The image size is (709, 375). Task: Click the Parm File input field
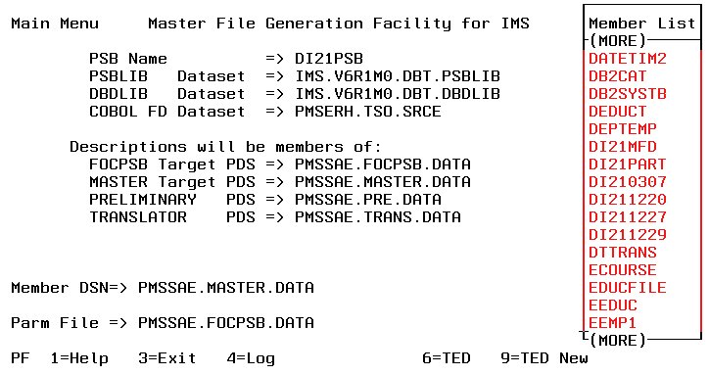[226, 323]
